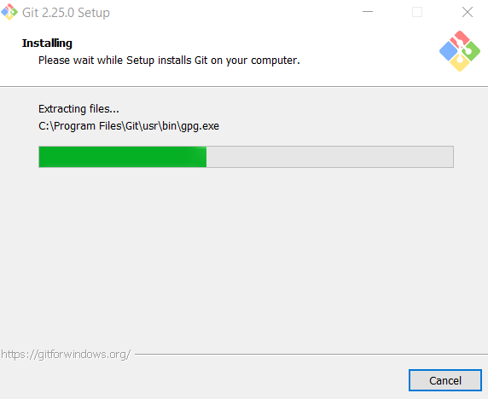
Task: Close the Git 2.25.0 Setup window
Action: point(468,12)
